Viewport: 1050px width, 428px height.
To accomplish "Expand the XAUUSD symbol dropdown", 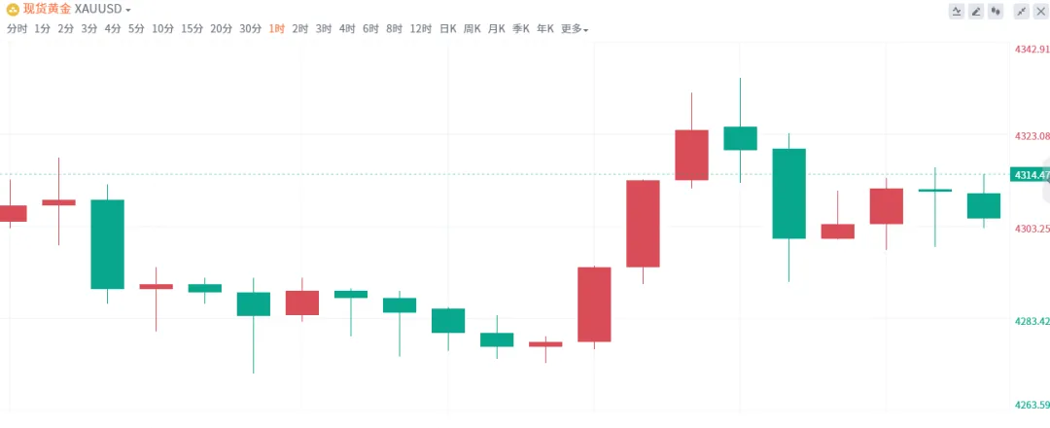I will pos(103,9).
